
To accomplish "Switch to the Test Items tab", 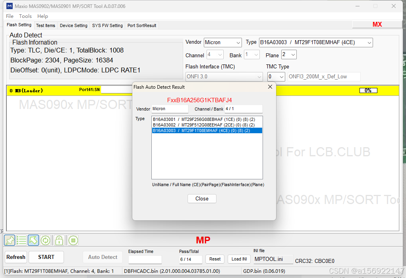I will pos(46,25).
